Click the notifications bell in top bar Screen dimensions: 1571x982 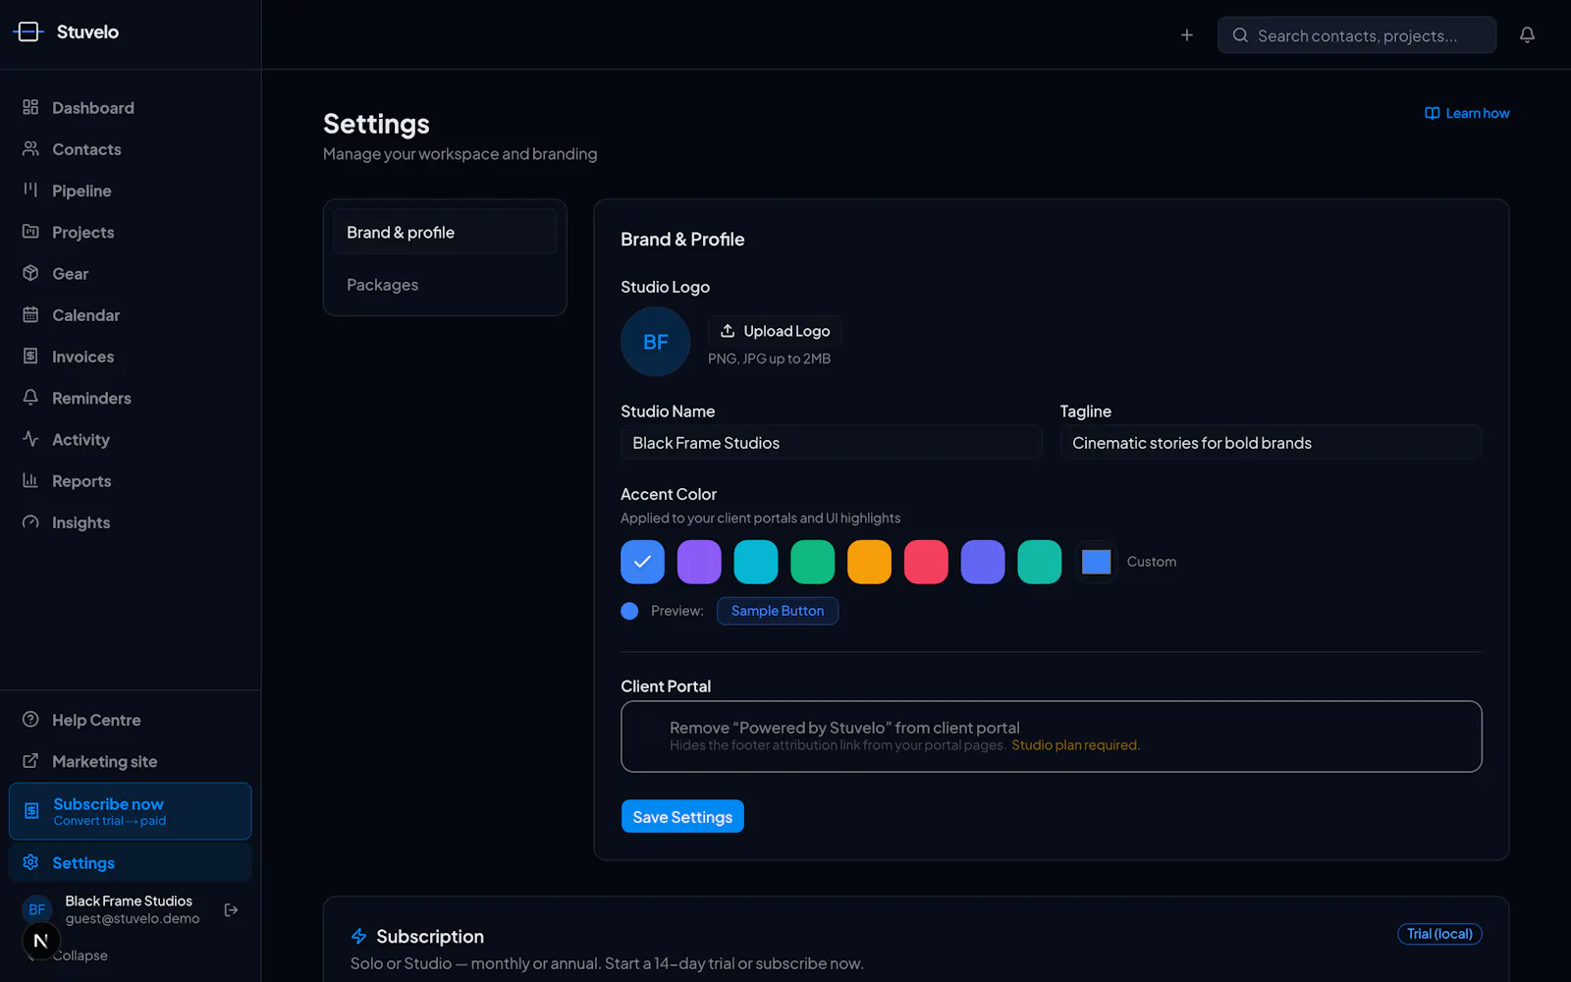1527,35
